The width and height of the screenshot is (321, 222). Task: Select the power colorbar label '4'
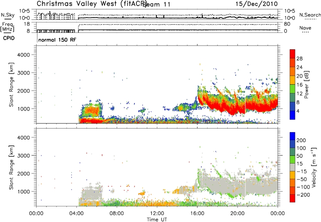[x=298, y=111]
